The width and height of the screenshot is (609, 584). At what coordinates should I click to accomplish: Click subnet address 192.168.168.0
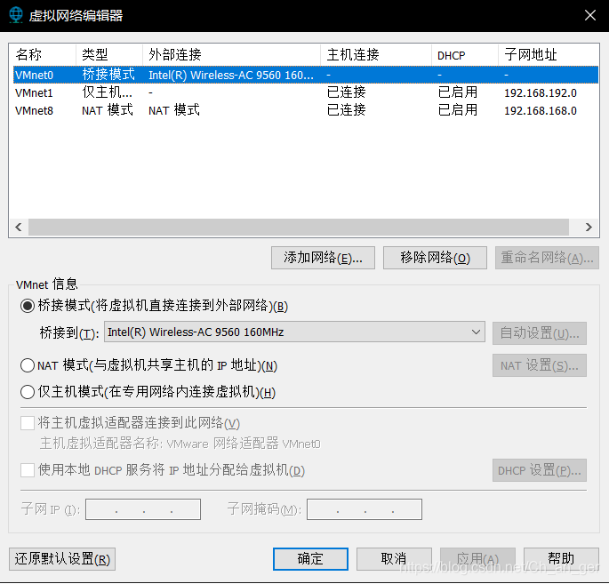541,110
